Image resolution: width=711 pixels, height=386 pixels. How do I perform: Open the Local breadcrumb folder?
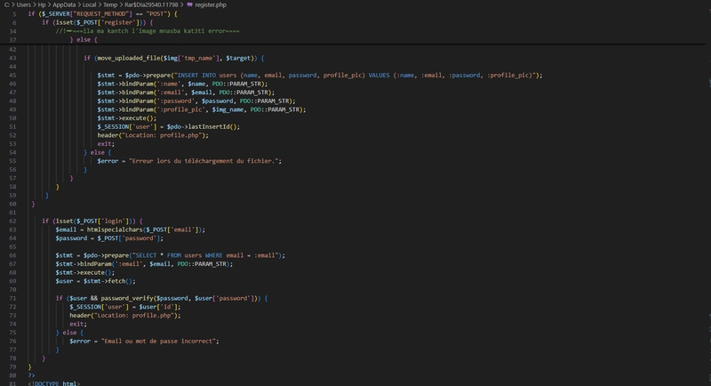(90, 4)
